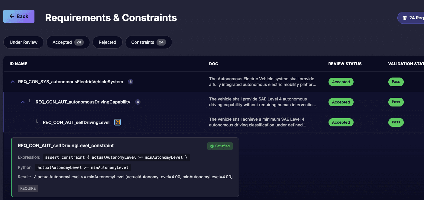Expand details of the selfDrivingLevel constraint card
The height and width of the screenshot is (200, 424).
click(66, 145)
